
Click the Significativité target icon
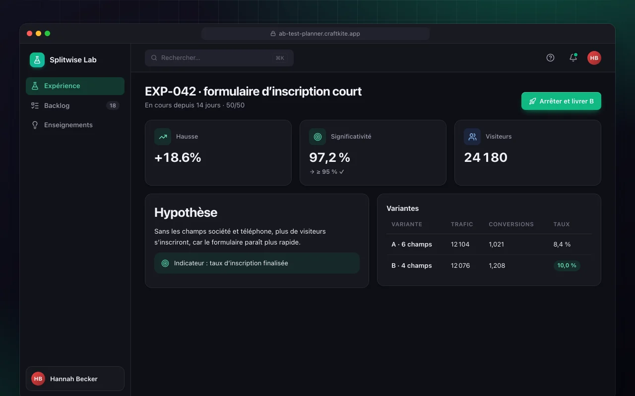coord(317,137)
